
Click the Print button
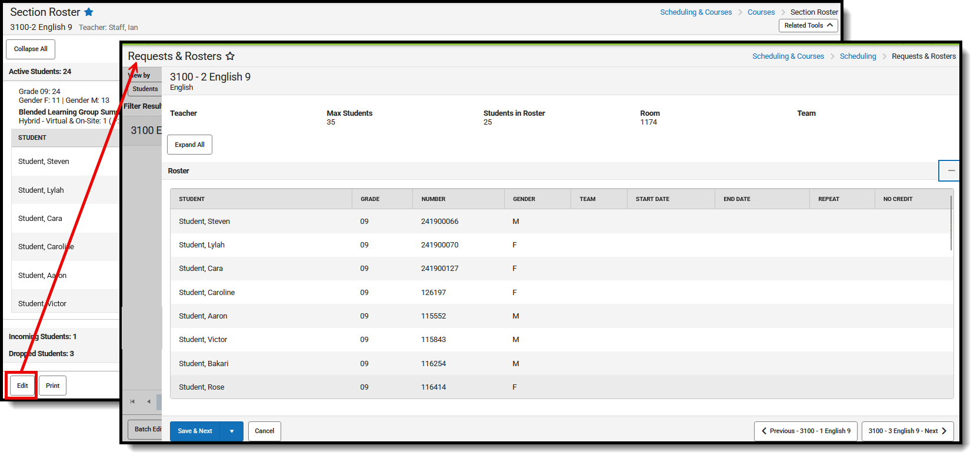53,386
